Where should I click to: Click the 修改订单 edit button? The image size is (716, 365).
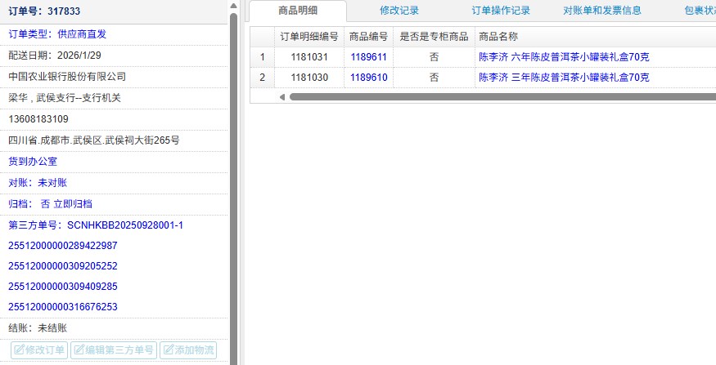coord(39,350)
